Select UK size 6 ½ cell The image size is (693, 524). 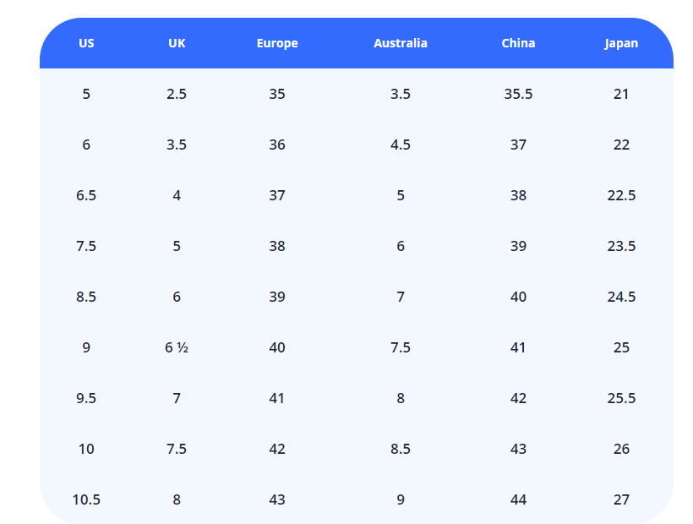(177, 347)
